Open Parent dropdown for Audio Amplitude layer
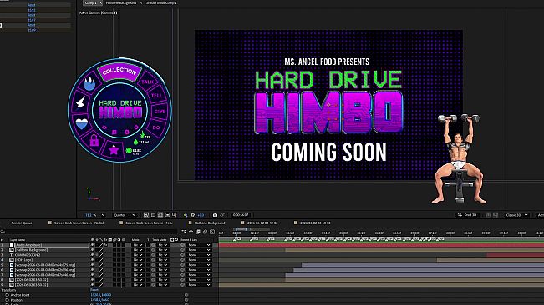544x305 pixels. tap(199, 245)
